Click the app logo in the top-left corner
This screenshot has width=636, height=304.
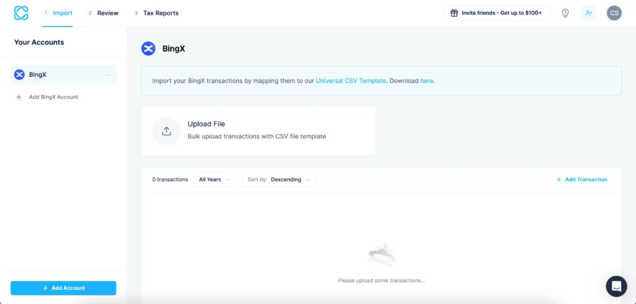(21, 13)
